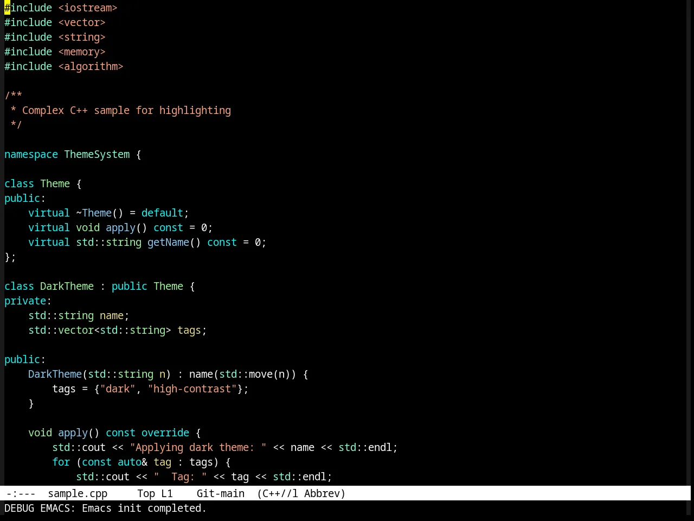The height and width of the screenshot is (521, 694).
Task: Click the sample.cpp buffer name in mode line
Action: pos(78,493)
